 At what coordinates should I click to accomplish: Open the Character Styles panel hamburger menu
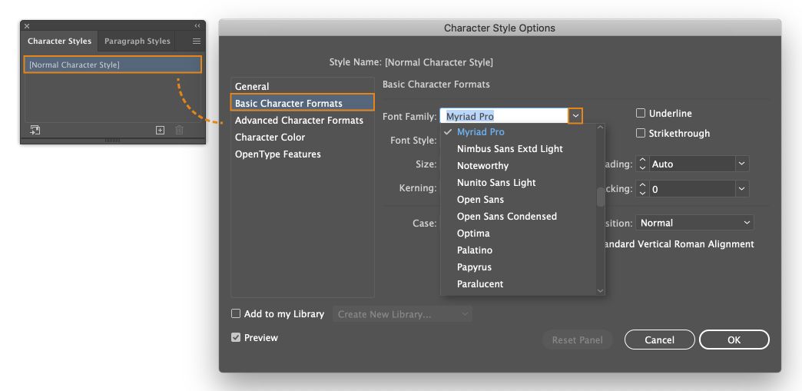(197, 41)
